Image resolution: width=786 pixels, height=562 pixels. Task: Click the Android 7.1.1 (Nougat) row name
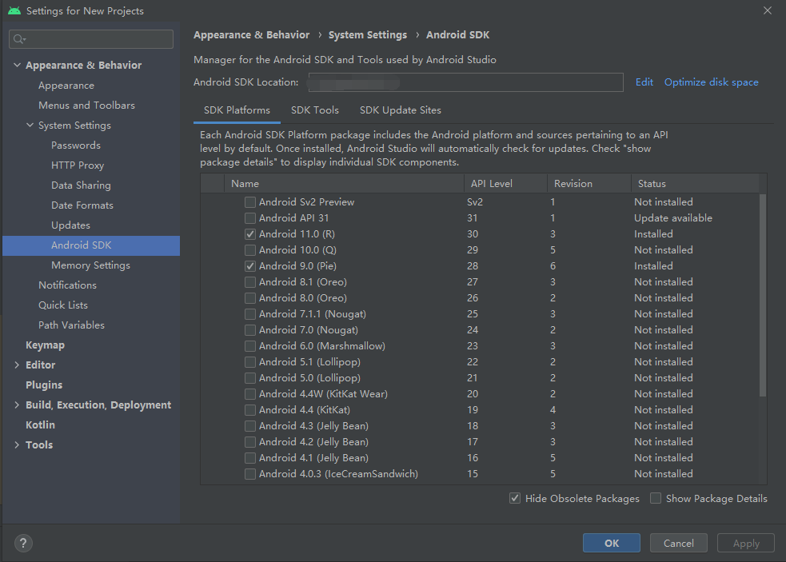[x=313, y=314]
